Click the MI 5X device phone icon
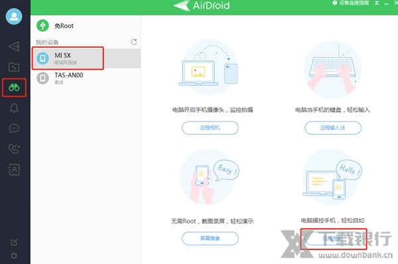 pyautogui.click(x=42, y=58)
